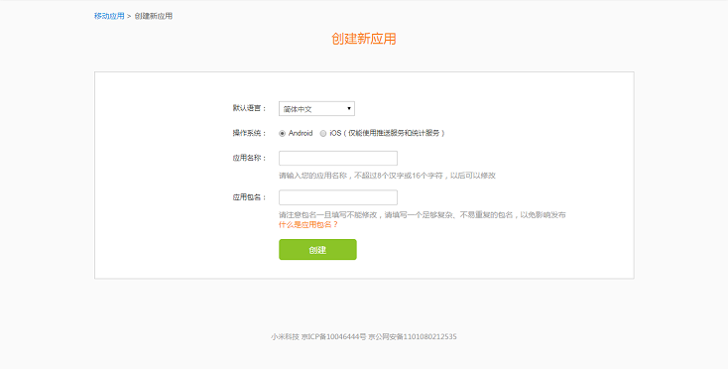
Task: Click the 创建新应用 orange page heading
Action: (364, 39)
